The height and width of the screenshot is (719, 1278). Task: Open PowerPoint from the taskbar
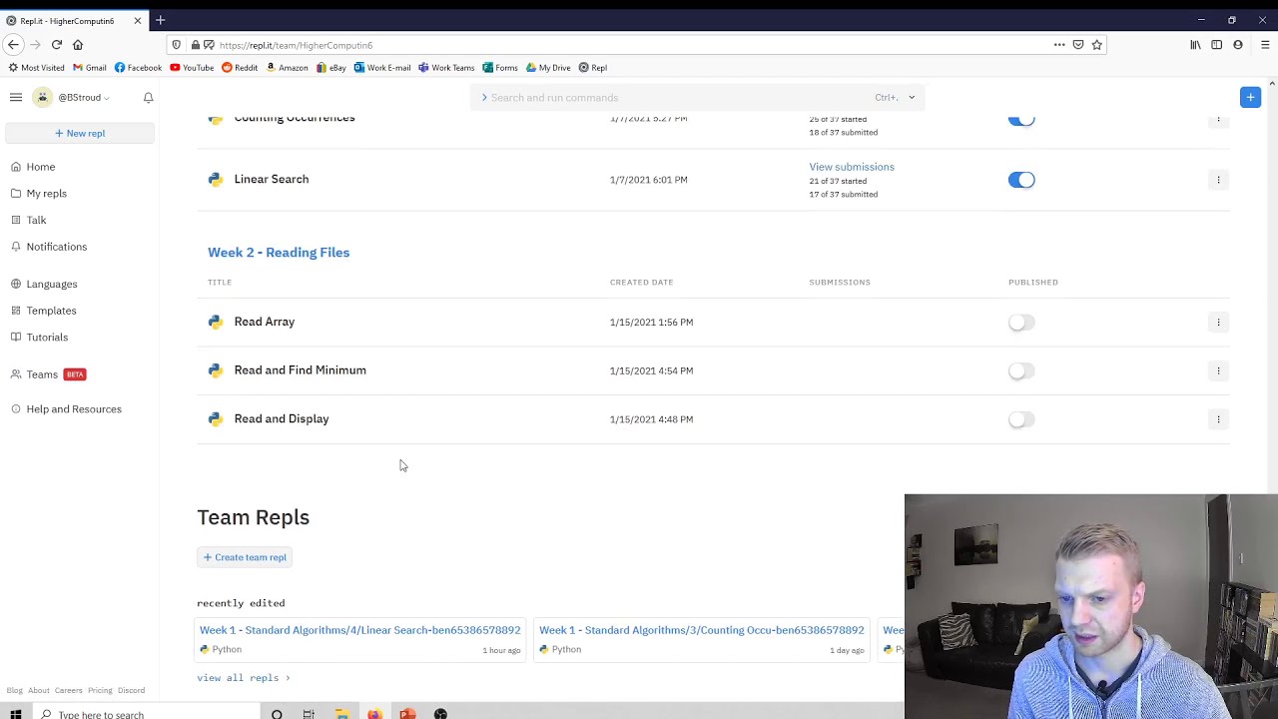click(x=407, y=714)
